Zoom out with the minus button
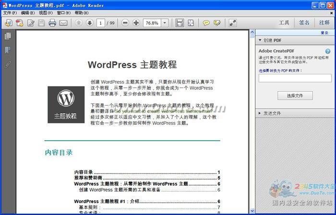The image size is (336, 215). pyautogui.click(x=125, y=23)
